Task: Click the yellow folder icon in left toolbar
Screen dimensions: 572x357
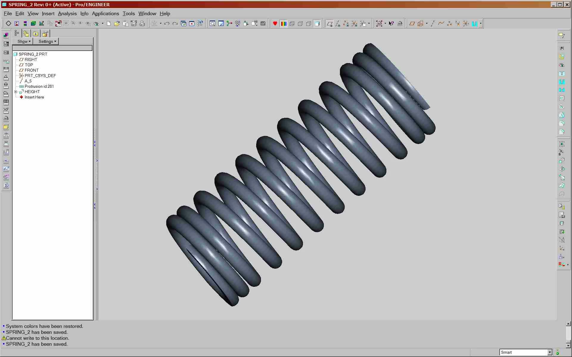Action: coord(6,127)
